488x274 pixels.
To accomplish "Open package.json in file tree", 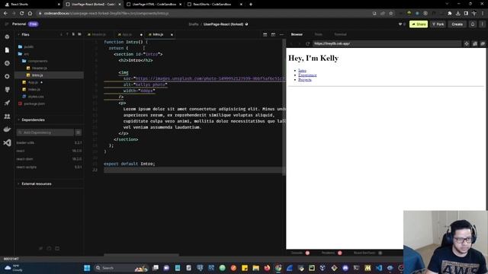I will (31, 104).
